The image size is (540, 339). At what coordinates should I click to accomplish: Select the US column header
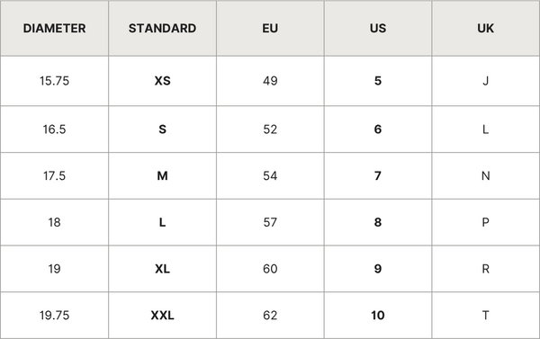pos(378,28)
